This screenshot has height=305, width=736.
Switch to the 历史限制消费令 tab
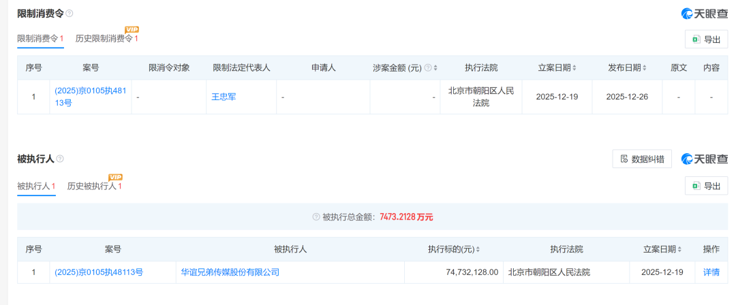point(104,39)
